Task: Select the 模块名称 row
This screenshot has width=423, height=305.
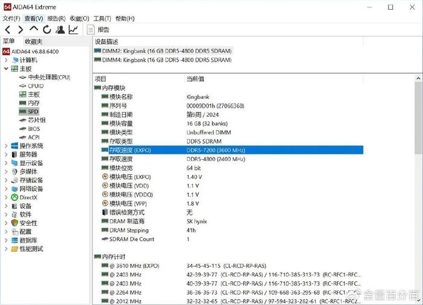Action: coord(232,97)
